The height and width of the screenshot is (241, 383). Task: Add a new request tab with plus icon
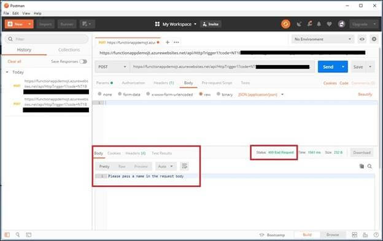(168, 42)
